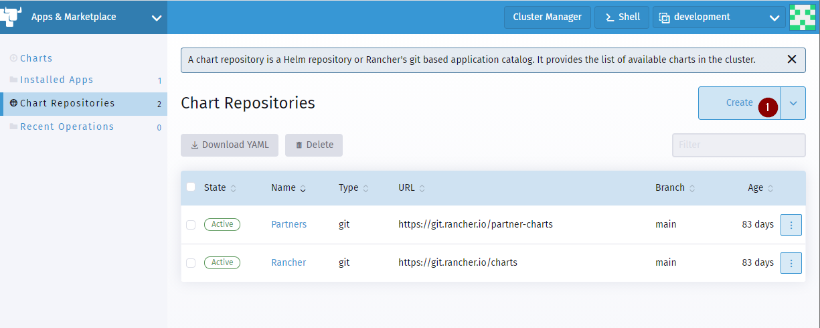Screen dimensions: 820x328
Task: Expand the Apps & Marketplace dropdown
Action: (157, 18)
